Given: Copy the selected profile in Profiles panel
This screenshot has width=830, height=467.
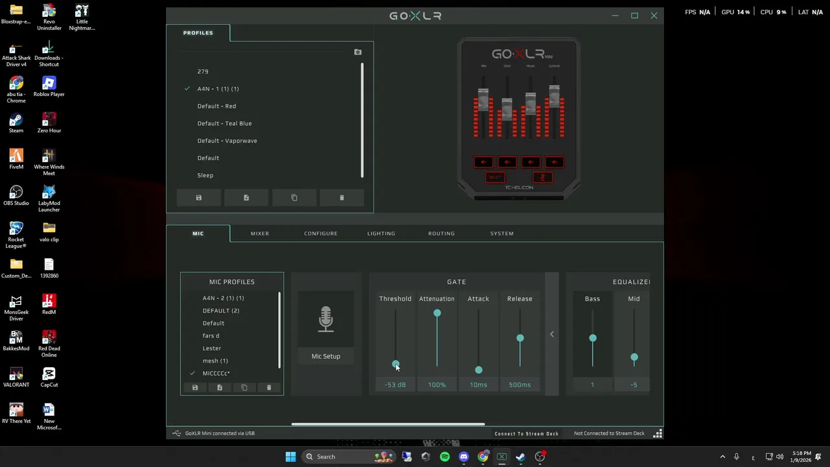Looking at the screenshot, I should point(294,198).
